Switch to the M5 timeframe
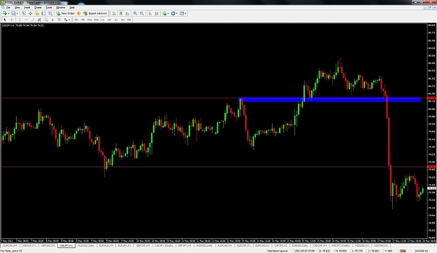 pyautogui.click(x=83, y=20)
